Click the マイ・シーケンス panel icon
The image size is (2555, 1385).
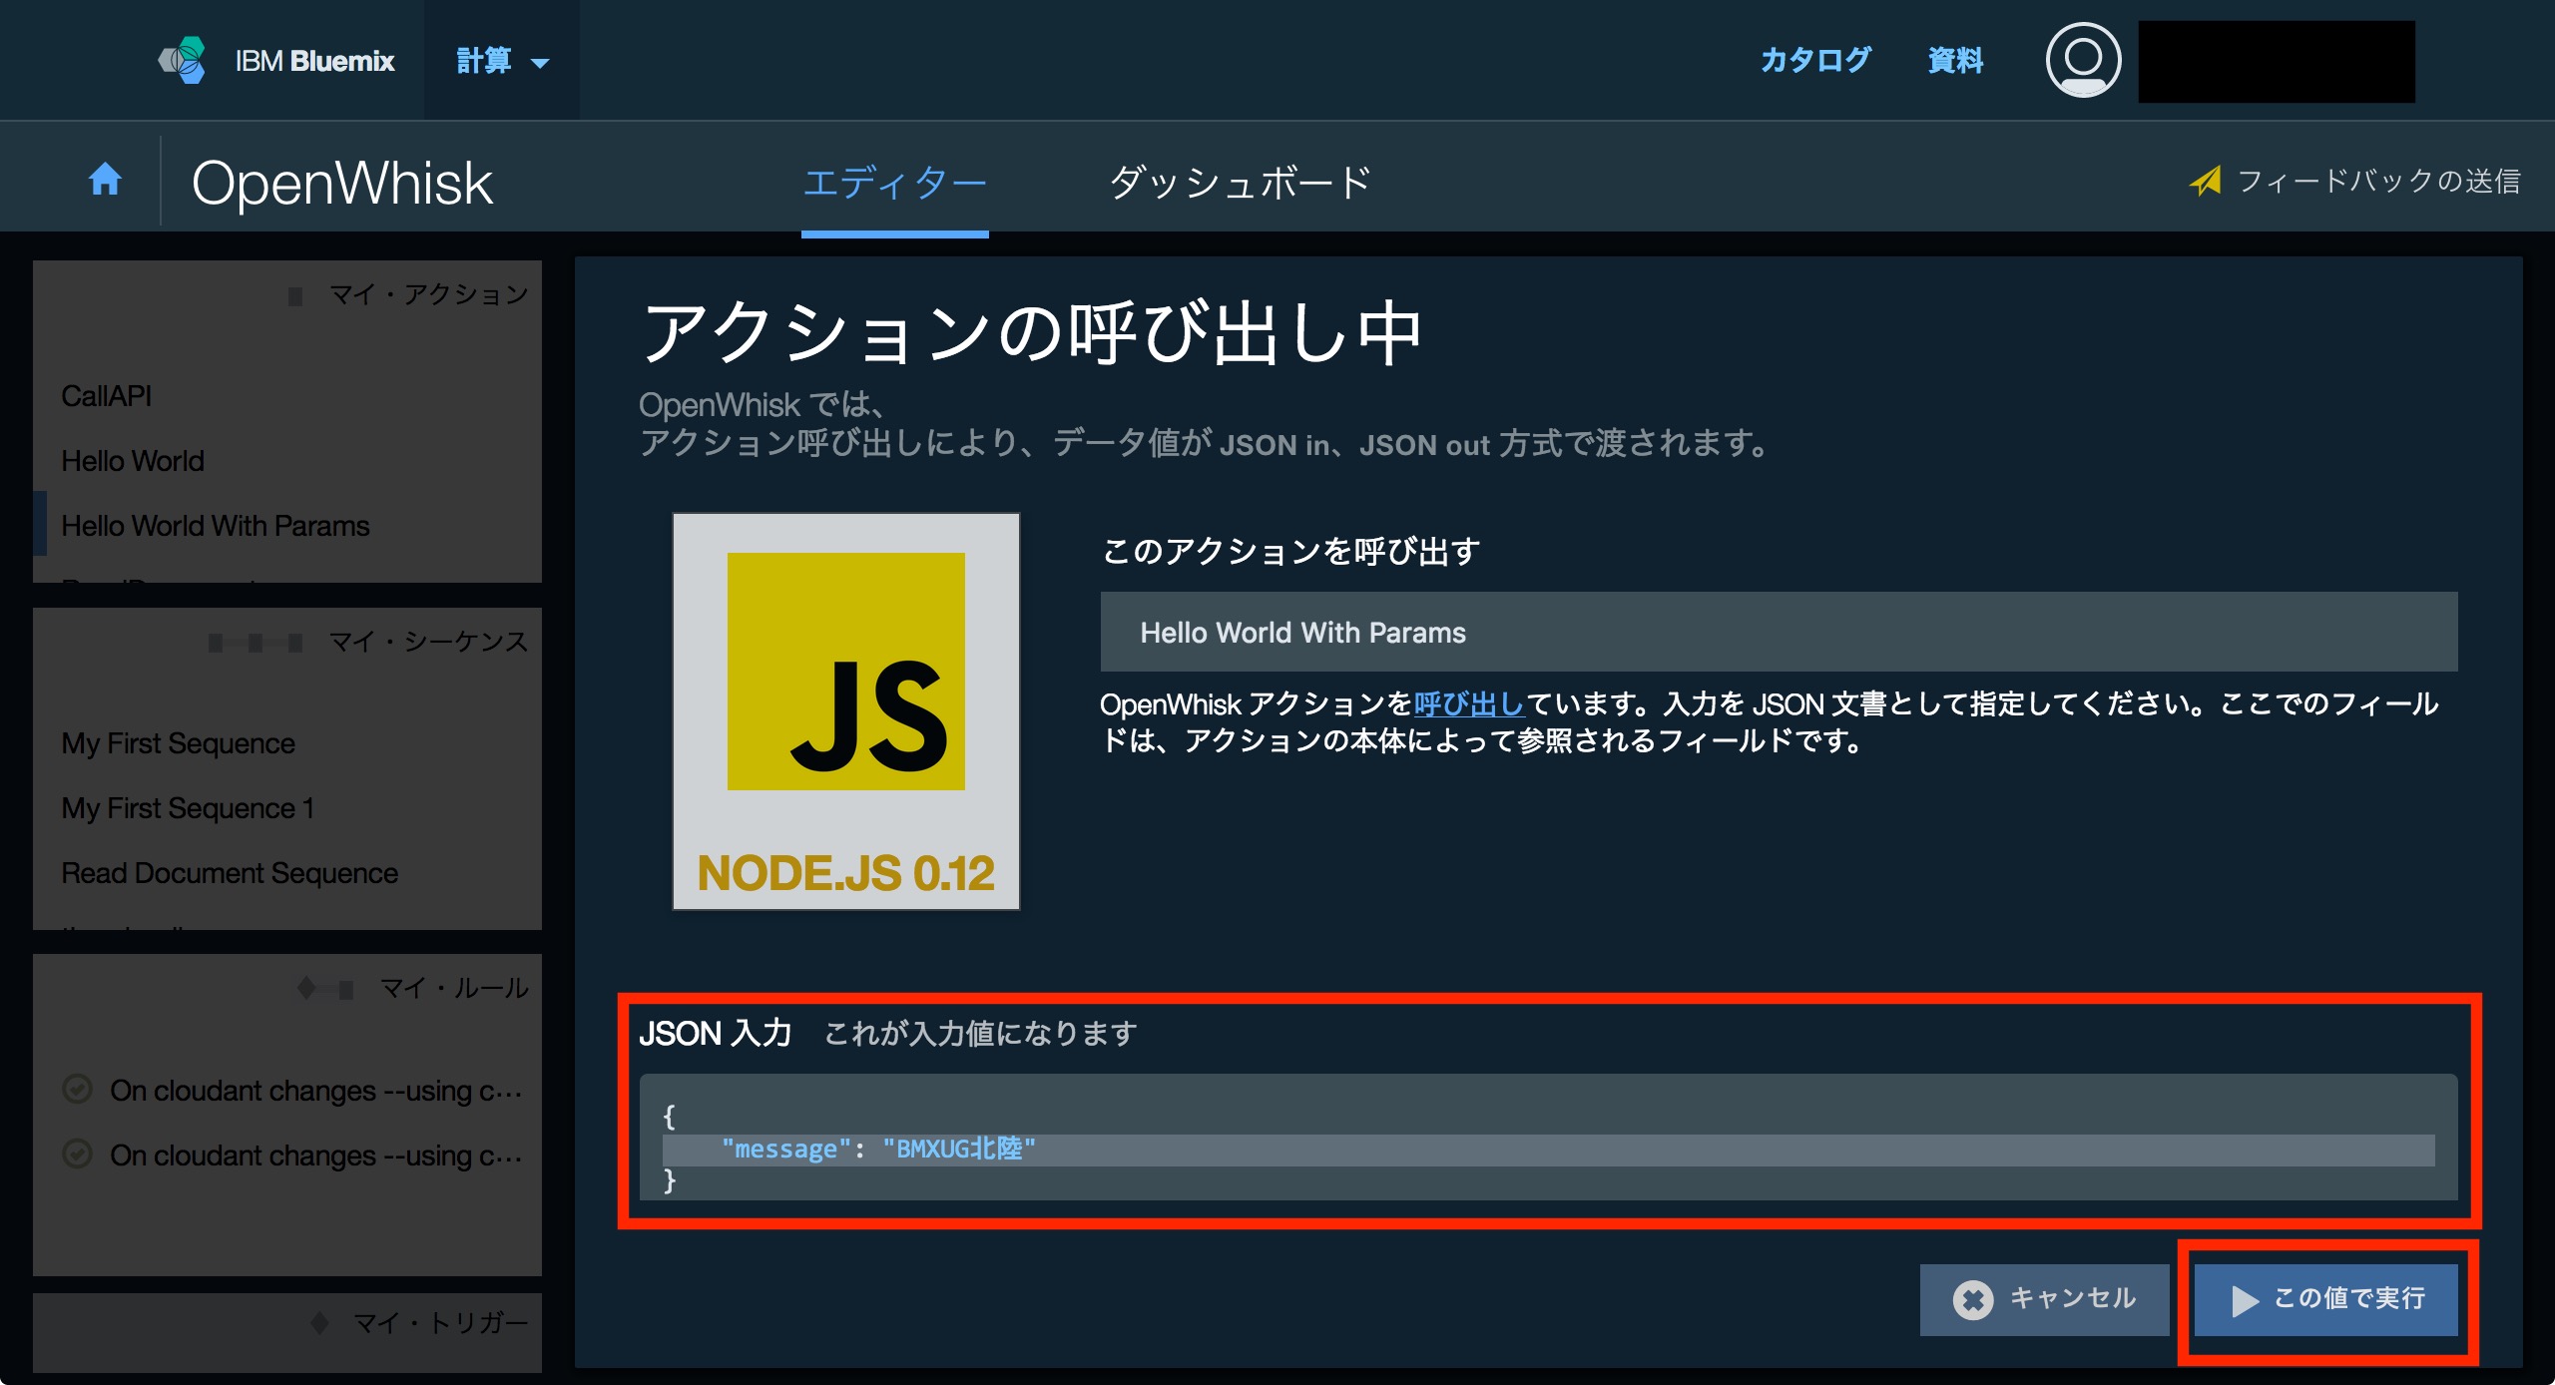tap(255, 643)
